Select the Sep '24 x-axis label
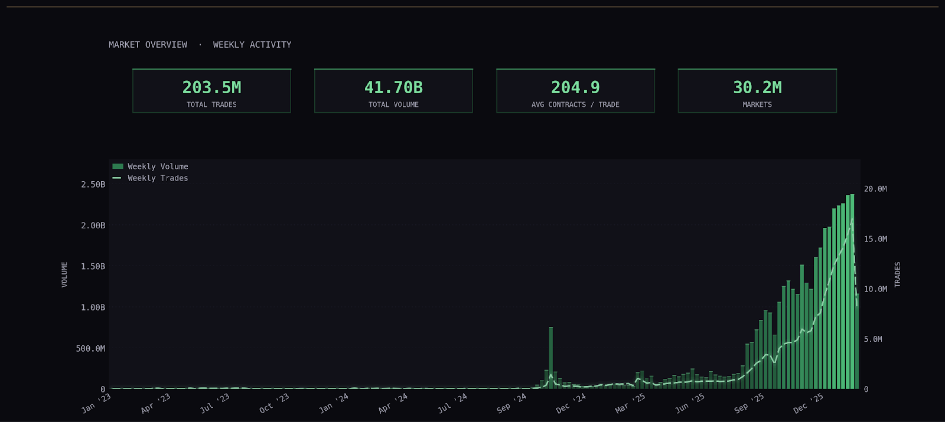This screenshot has width=945, height=422. click(511, 403)
